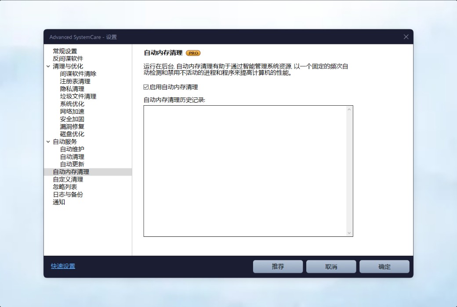457x307 pixels.
Task: Open 常规设置 in the settings tree
Action: point(65,51)
